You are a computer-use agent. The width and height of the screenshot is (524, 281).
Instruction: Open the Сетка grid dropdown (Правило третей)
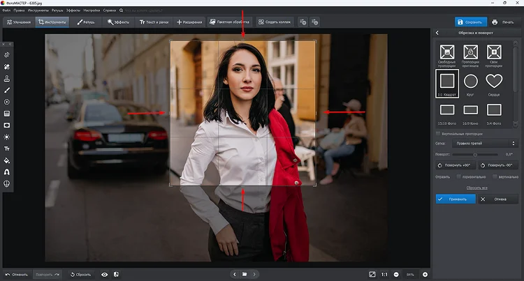[x=485, y=144]
